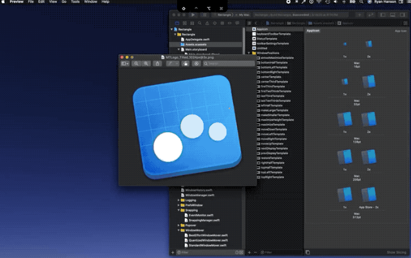Open the Preview share button

pyautogui.click(x=158, y=64)
